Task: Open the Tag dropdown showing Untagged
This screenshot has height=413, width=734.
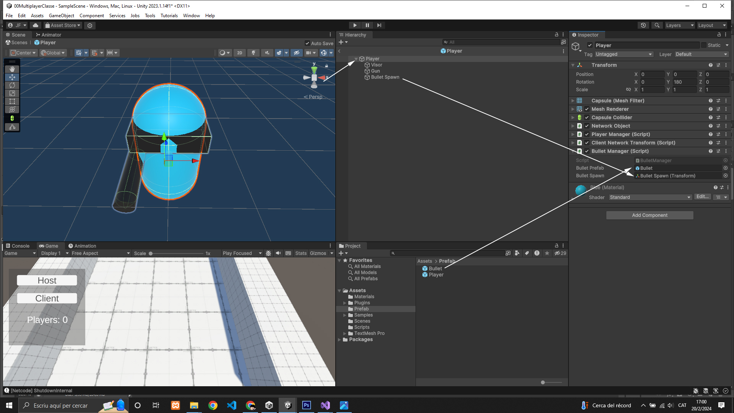Action: (x=624, y=54)
